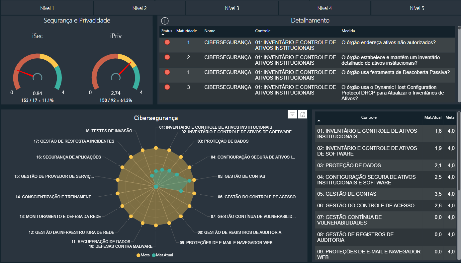Select 16: SEGURANÇA DE APLICAÇÕES radar label
Screen dimensions: 461x263
pyautogui.click(x=68, y=157)
